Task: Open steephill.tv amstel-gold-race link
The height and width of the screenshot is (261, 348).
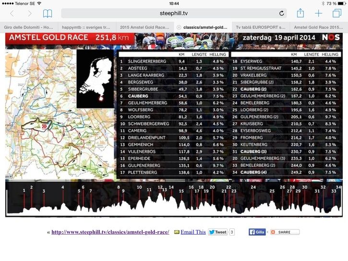Action: point(110,232)
